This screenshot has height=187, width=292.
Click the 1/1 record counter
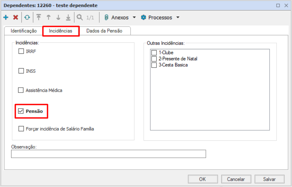[90, 17]
